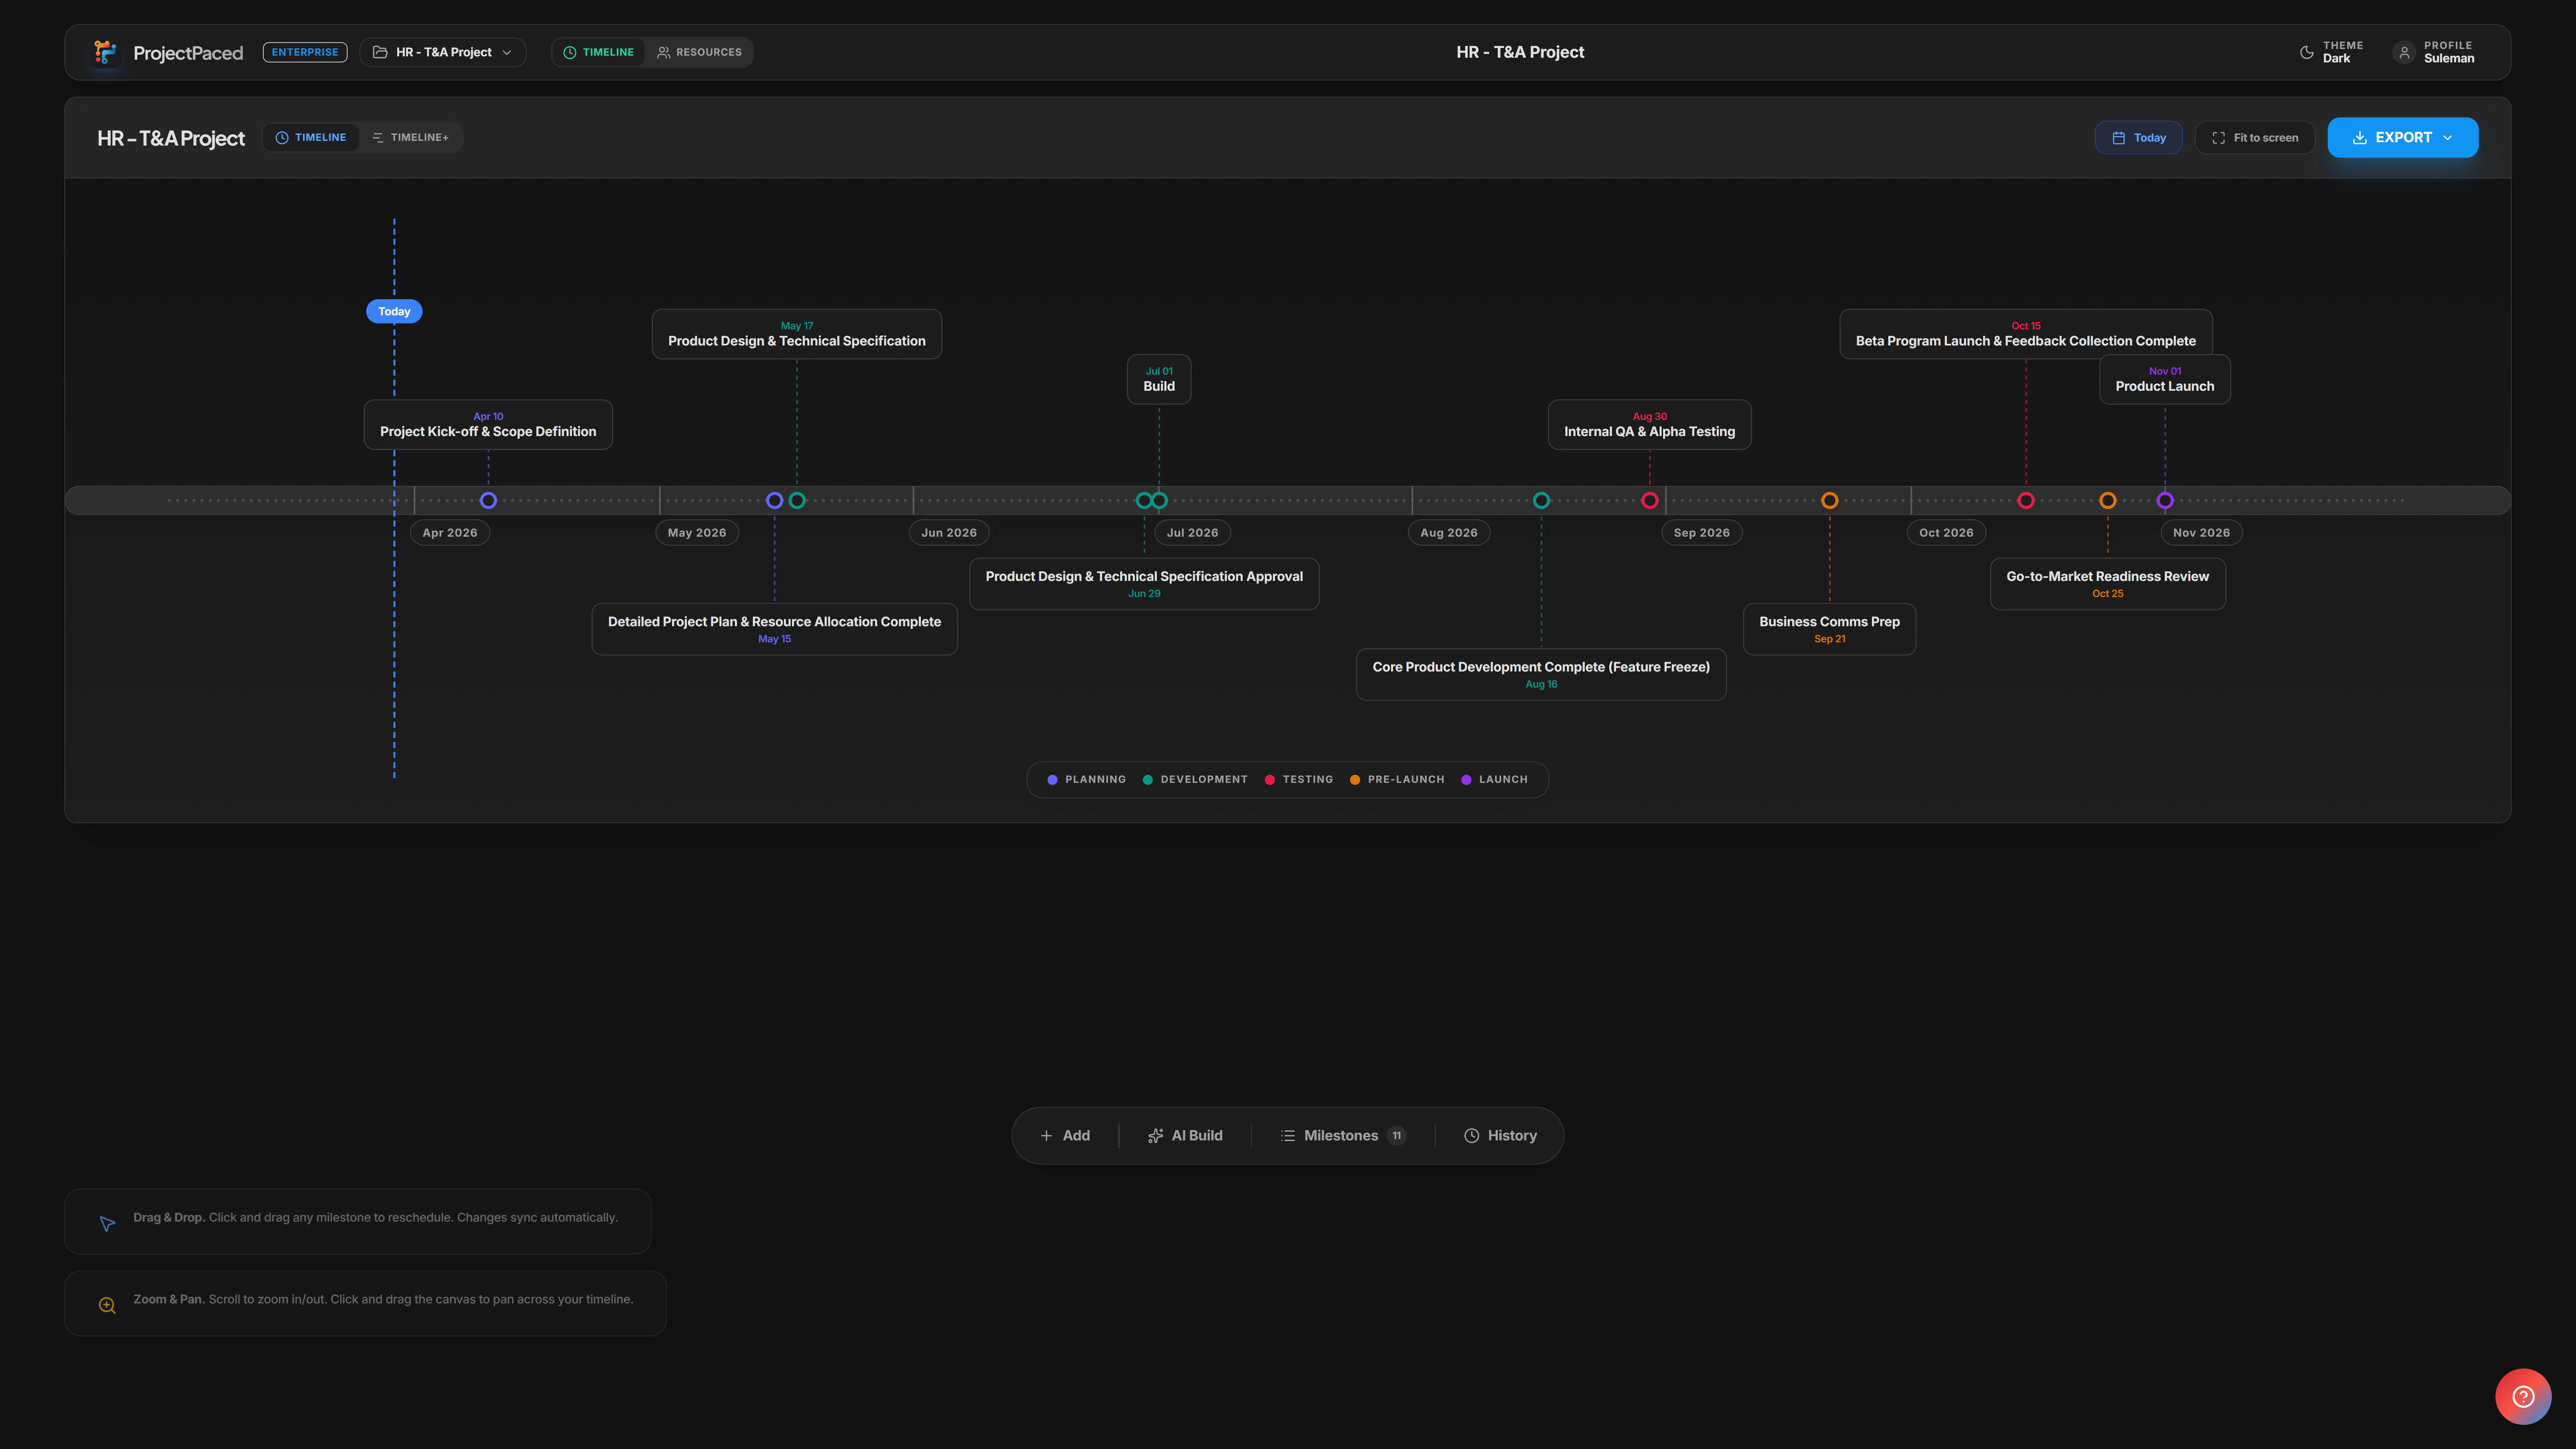The height and width of the screenshot is (1449, 2576).
Task: Click the DEVELOPMENT legend color dot
Action: pyautogui.click(x=1148, y=780)
